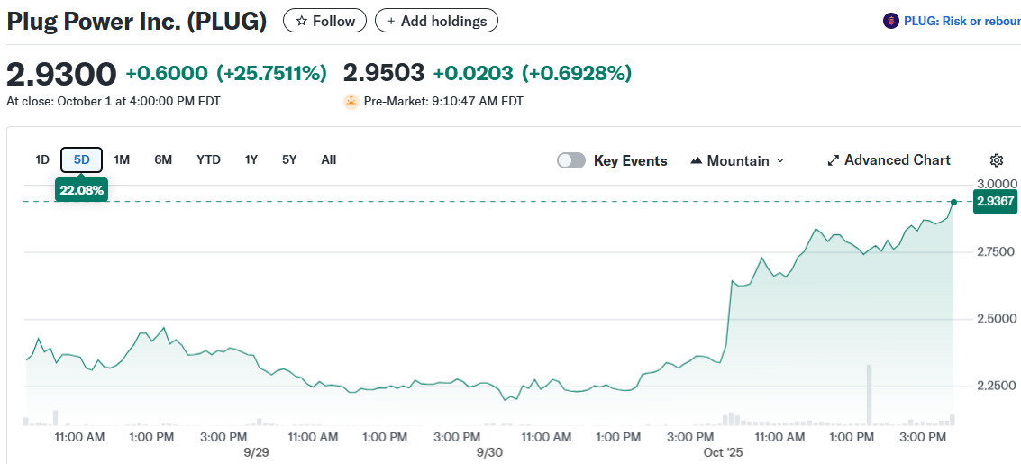Screen dimensions: 1021x464
Task: Show the YTD chart range
Action: [208, 159]
